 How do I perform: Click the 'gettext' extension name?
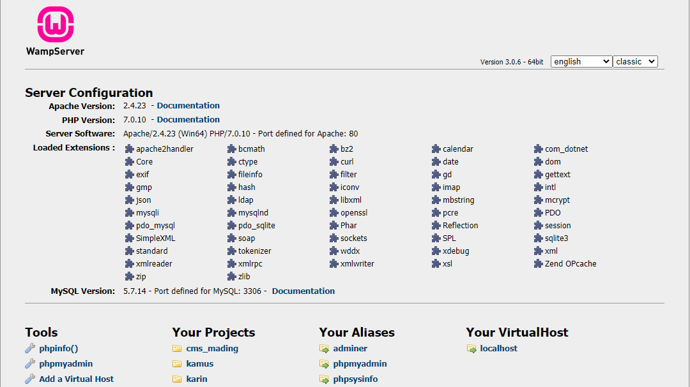pos(558,175)
